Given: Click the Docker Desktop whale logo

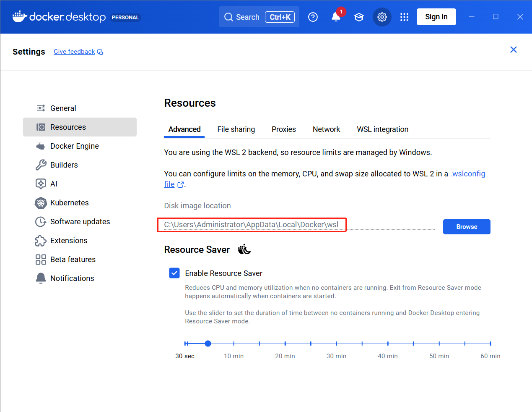Looking at the screenshot, I should pyautogui.click(x=20, y=17).
